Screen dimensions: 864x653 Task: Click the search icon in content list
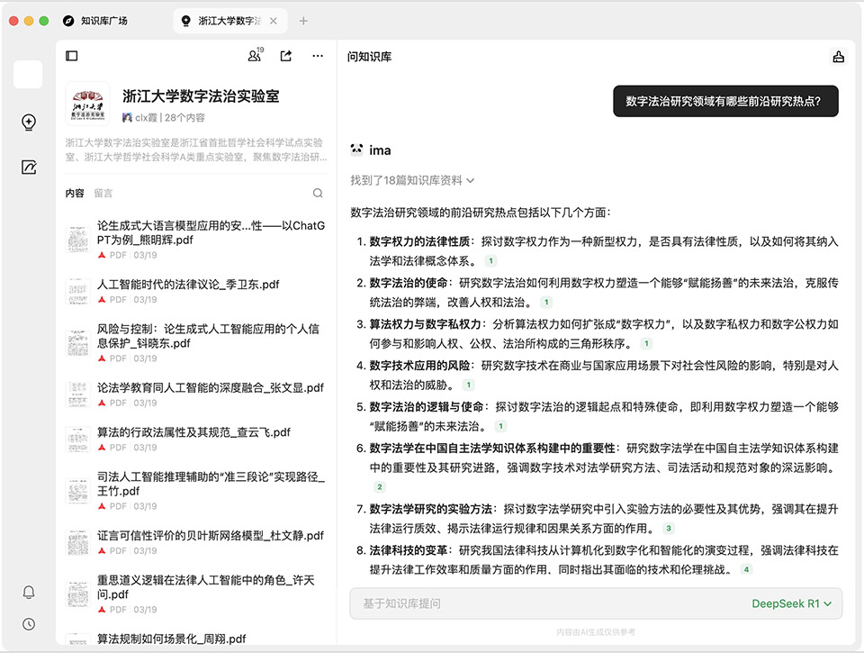tap(318, 193)
